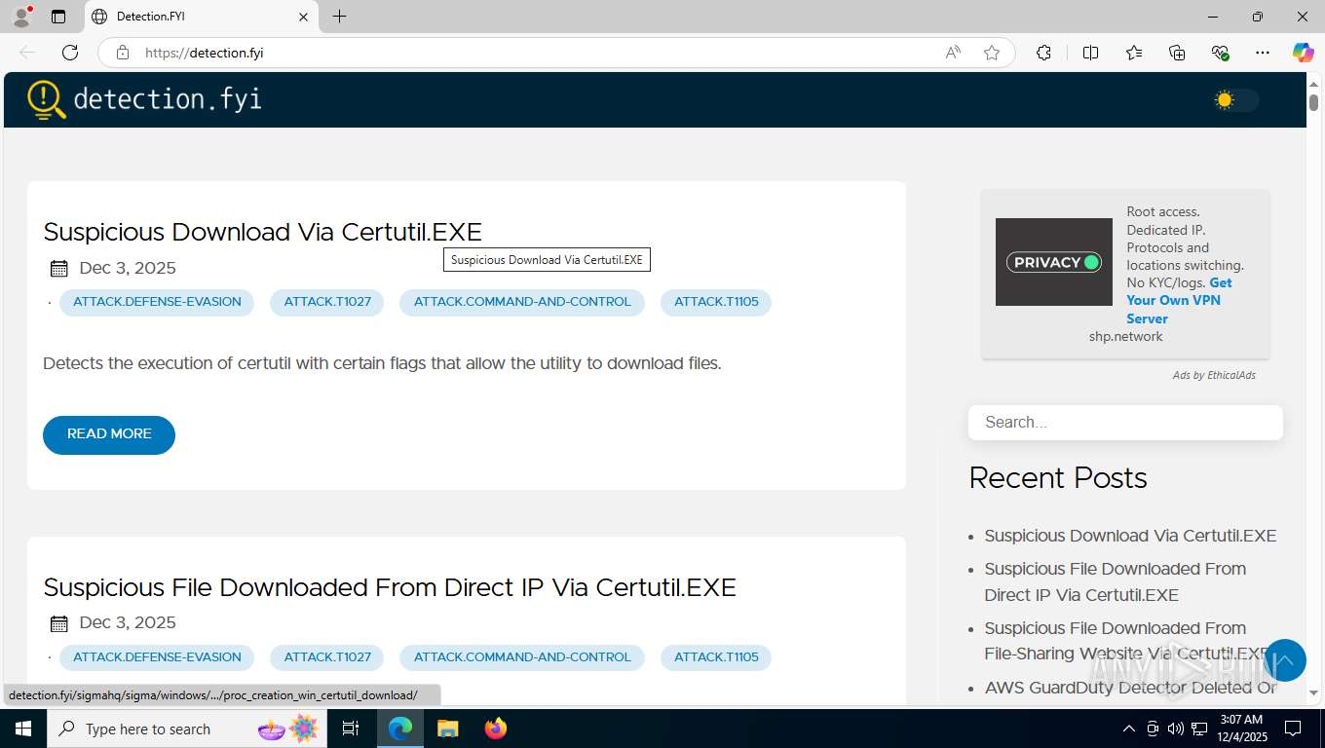Open the Collections icon
This screenshot has height=748, width=1325.
(1177, 53)
